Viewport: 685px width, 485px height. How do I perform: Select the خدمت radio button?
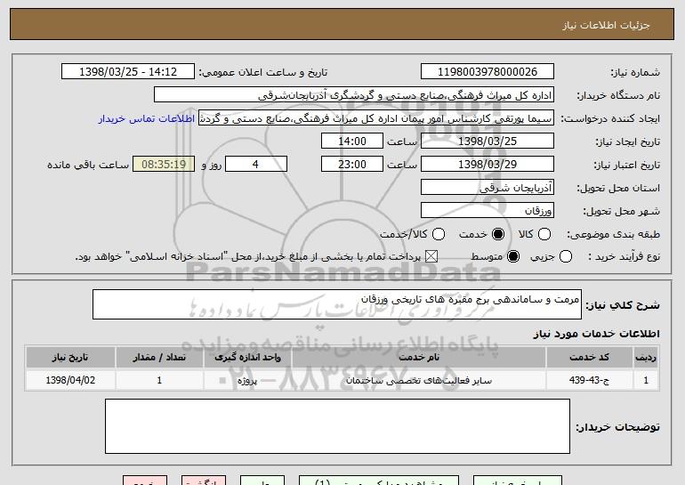498,234
